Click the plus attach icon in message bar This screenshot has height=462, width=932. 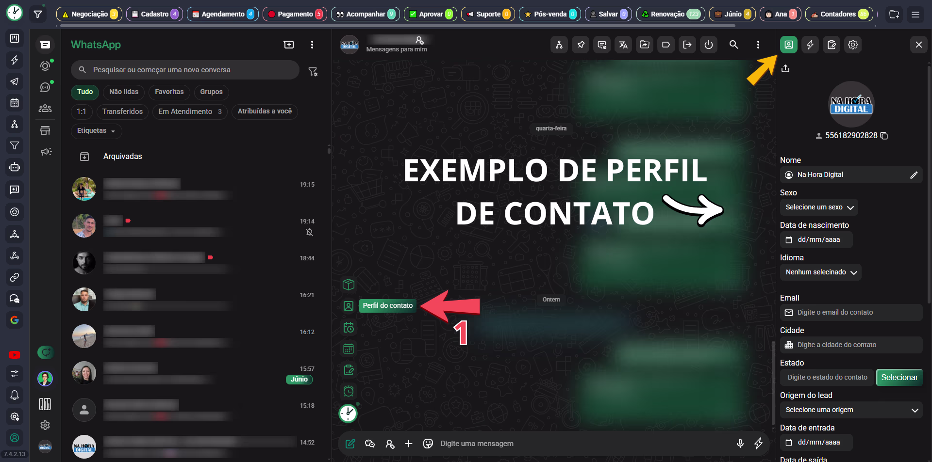[409, 444]
